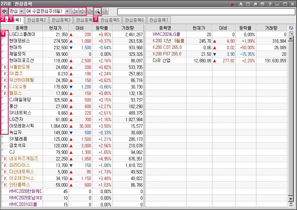Click the diagonal arrow link icon in title bar
This screenshot has height=210, width=297.
point(255,4)
